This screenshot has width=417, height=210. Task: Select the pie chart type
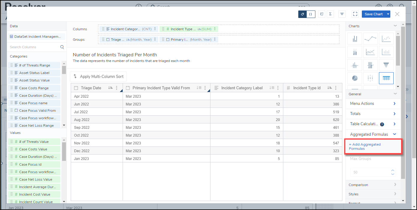click(355, 78)
